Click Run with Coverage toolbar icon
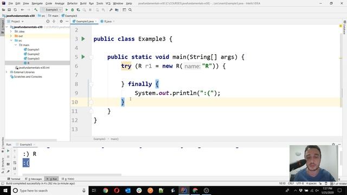347x195 pixels. pos(78,10)
